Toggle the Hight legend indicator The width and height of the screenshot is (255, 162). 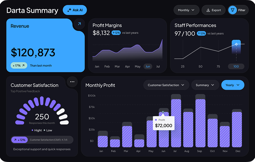[x=33, y=130]
